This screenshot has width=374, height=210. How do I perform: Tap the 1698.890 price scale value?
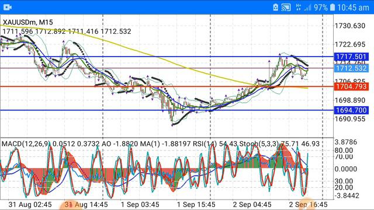click(350, 100)
